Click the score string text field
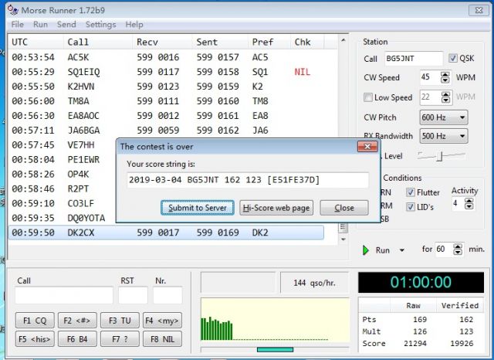This screenshot has height=360, width=494. click(248, 180)
